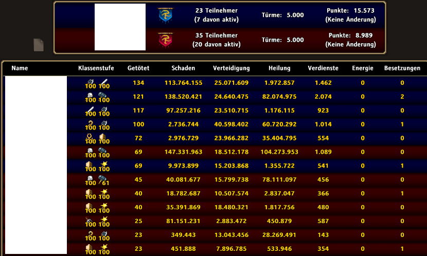Click the star class icon in the 15.203.868 defense row
Screen dimensions: 427x256
[x=104, y=164]
